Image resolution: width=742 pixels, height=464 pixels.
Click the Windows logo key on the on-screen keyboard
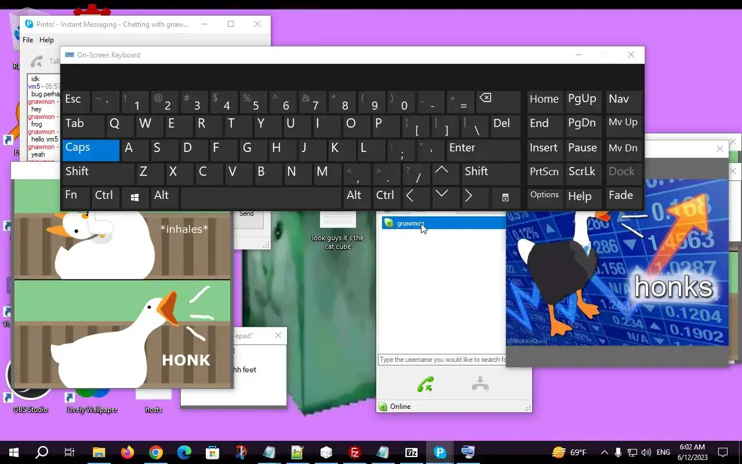[134, 198]
